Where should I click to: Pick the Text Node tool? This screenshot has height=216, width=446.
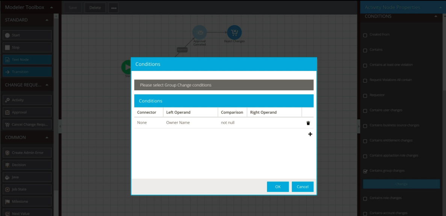click(x=27, y=60)
